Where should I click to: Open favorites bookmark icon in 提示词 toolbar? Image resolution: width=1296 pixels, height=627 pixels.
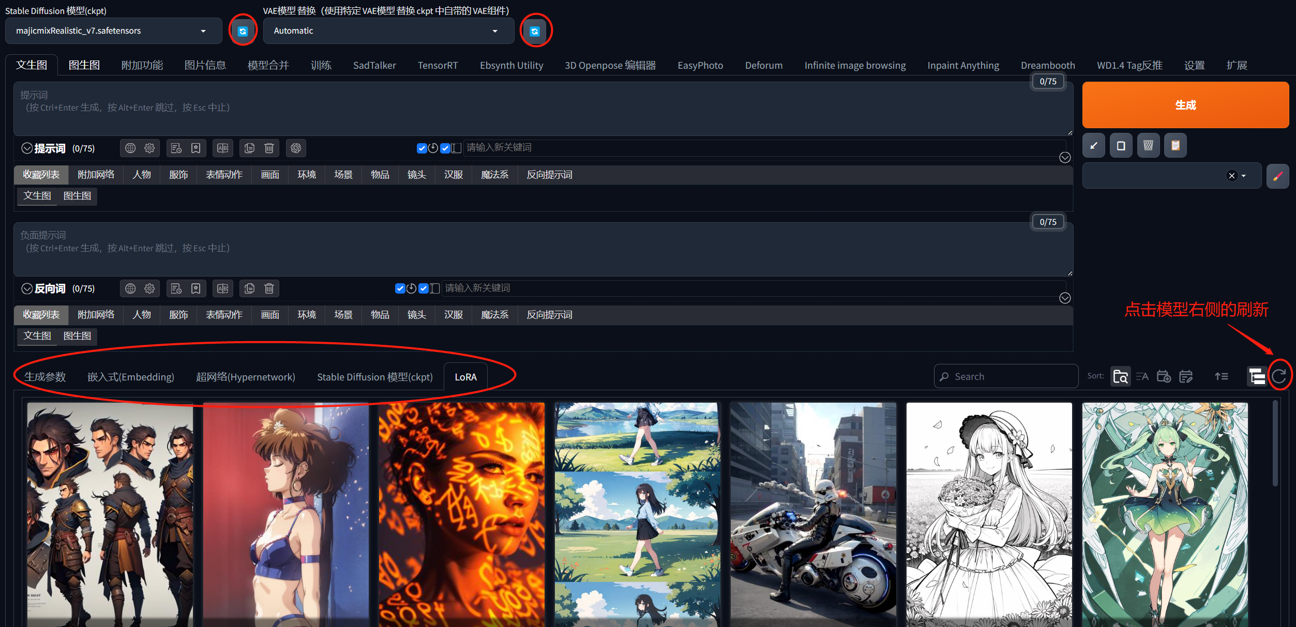pos(196,148)
